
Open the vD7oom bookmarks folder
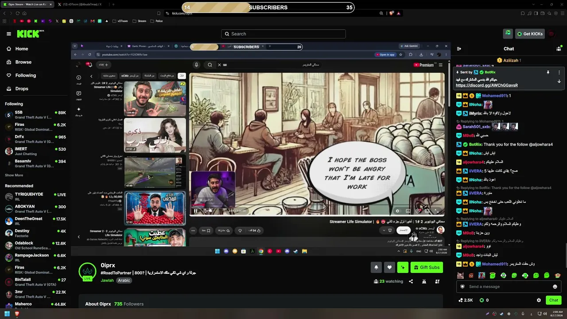[x=120, y=21]
